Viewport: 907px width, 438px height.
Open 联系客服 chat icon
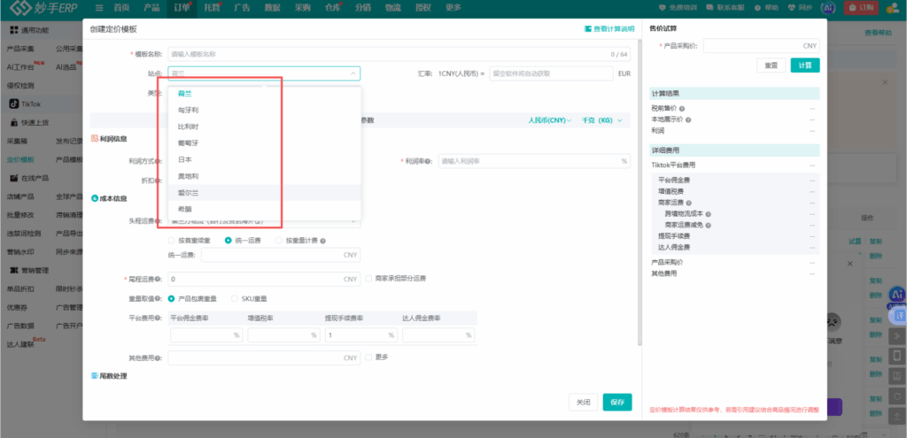click(711, 8)
